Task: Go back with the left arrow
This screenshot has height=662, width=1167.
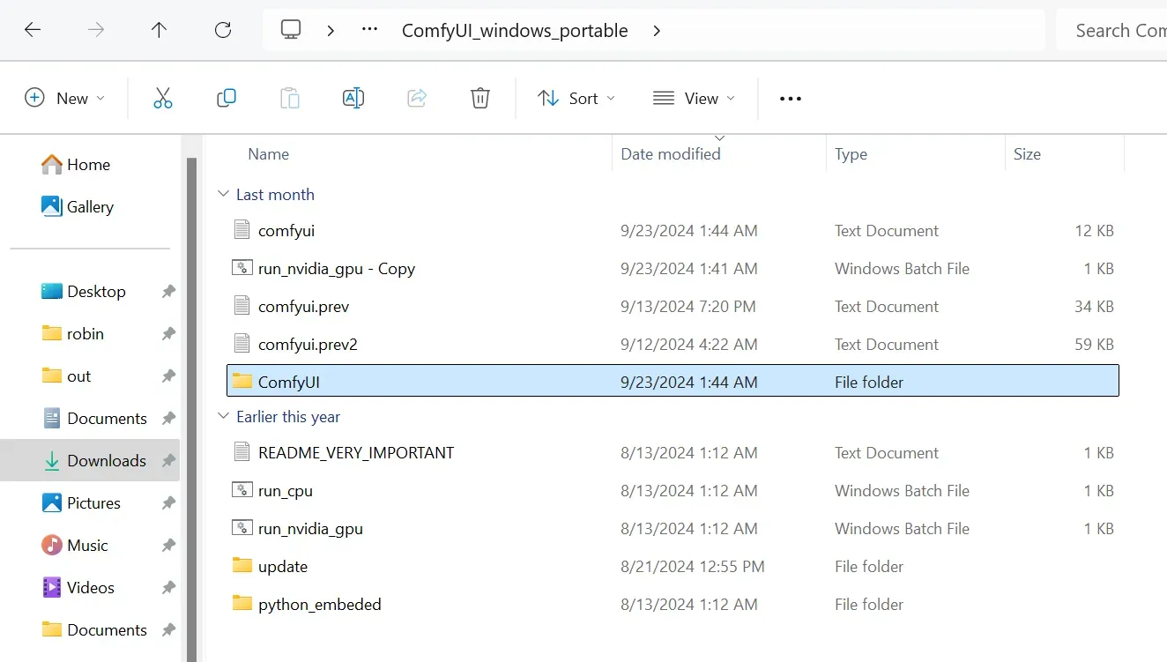Action: click(33, 30)
